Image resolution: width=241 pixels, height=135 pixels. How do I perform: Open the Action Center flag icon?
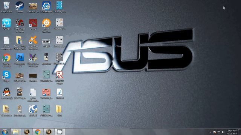[x=214, y=132]
